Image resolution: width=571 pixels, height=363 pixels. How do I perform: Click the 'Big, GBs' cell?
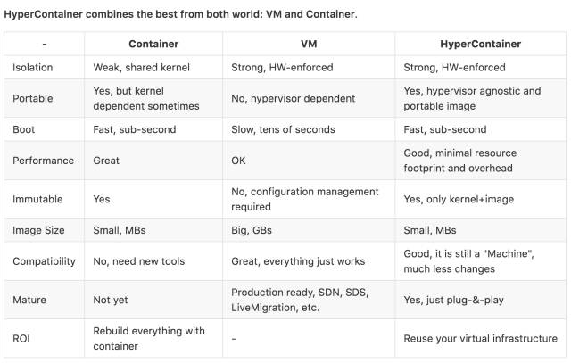click(x=252, y=230)
